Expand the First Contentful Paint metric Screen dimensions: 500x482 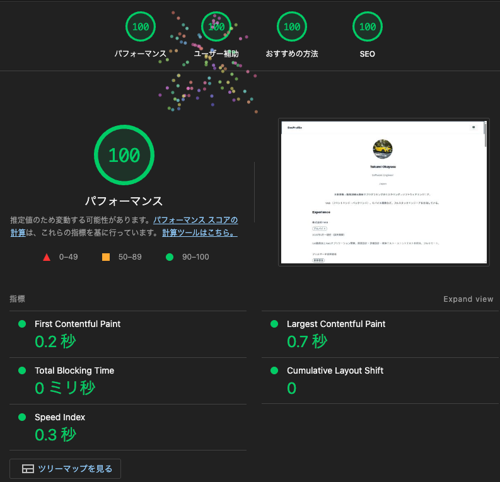click(x=78, y=324)
